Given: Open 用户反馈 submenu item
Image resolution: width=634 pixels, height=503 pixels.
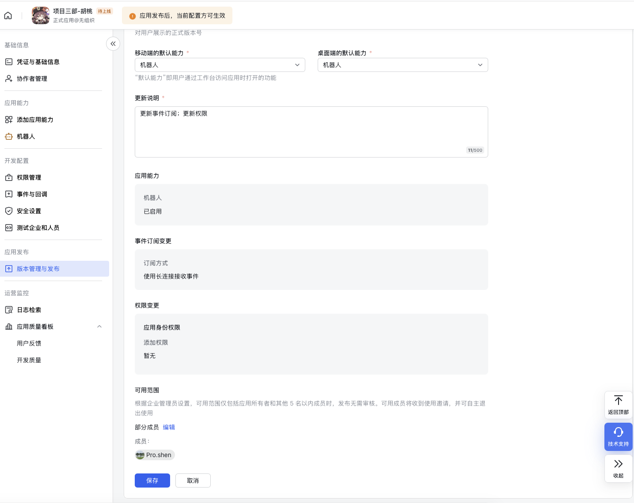Looking at the screenshot, I should (x=29, y=343).
